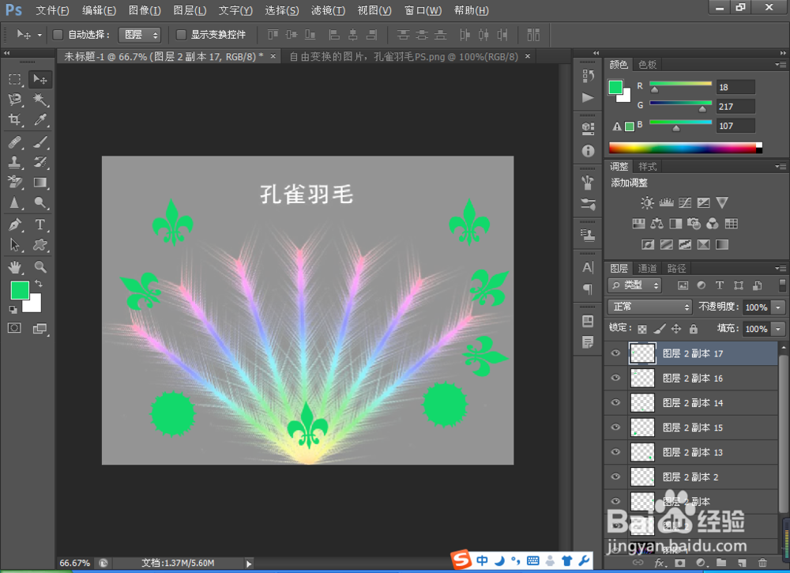Select the Clone Stamp tool
This screenshot has height=573, width=790.
pos(16,162)
